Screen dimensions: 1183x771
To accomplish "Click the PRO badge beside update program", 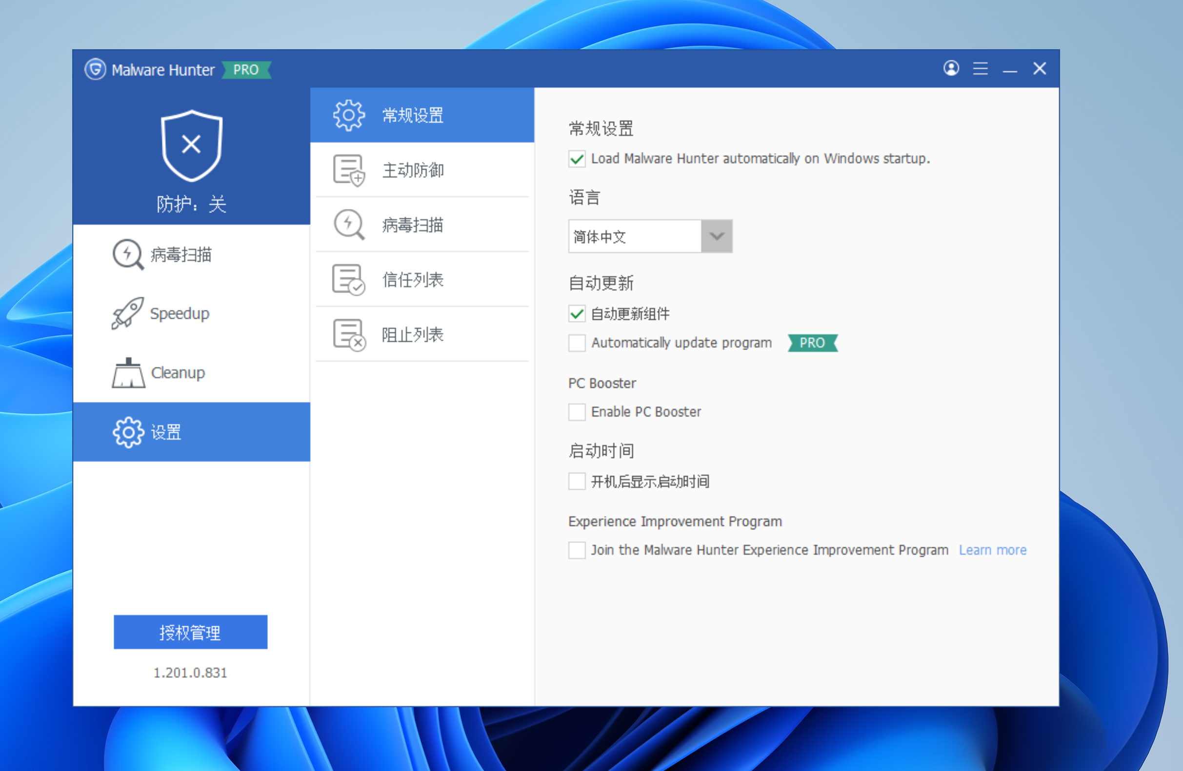I will [812, 343].
